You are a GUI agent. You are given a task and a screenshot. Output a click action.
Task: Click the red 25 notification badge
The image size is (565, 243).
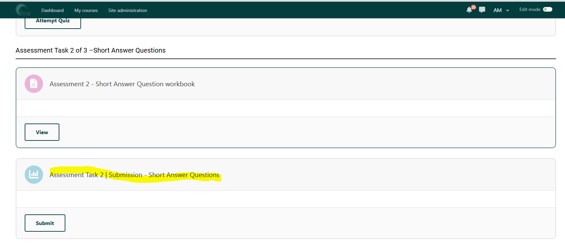tap(473, 7)
